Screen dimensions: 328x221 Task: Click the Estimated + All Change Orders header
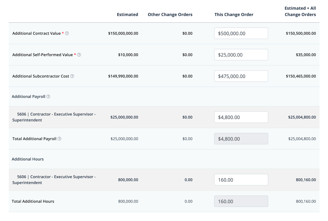(300, 12)
